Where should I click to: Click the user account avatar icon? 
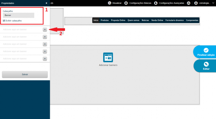point(196,3)
